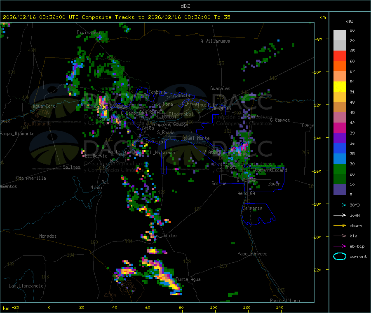The width and height of the screenshot is (371, 313).
Task: Click the eb+bip magenta arrow legend icon
Action: pyautogui.click(x=340, y=246)
